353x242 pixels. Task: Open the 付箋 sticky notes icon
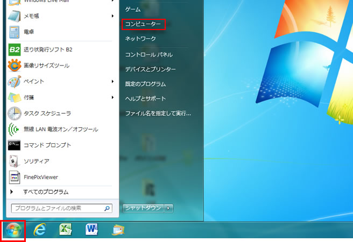click(15, 98)
